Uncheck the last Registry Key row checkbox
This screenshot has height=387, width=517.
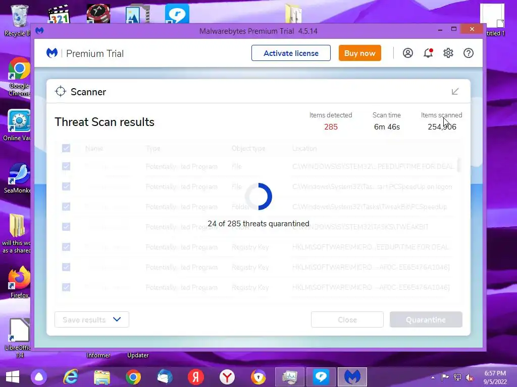[66, 287]
